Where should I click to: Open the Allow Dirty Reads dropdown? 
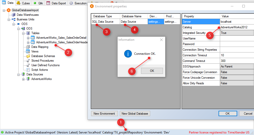[237, 83]
